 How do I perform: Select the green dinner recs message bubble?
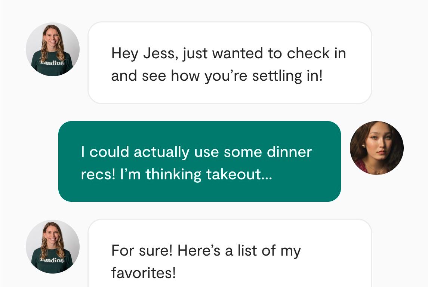click(199, 161)
